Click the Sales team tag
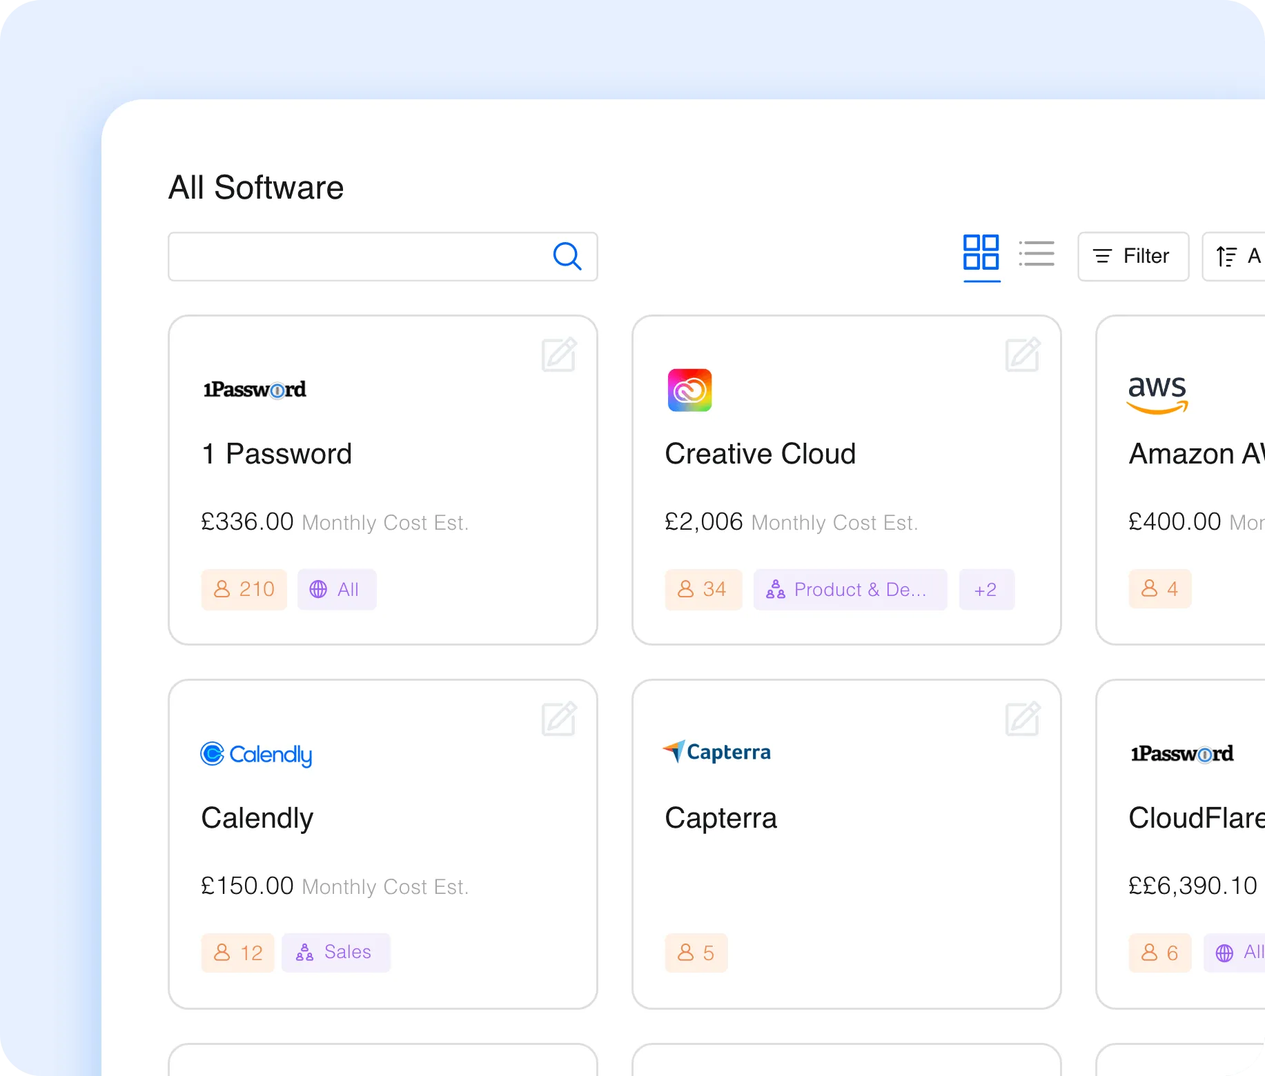The width and height of the screenshot is (1265, 1076). [336, 953]
